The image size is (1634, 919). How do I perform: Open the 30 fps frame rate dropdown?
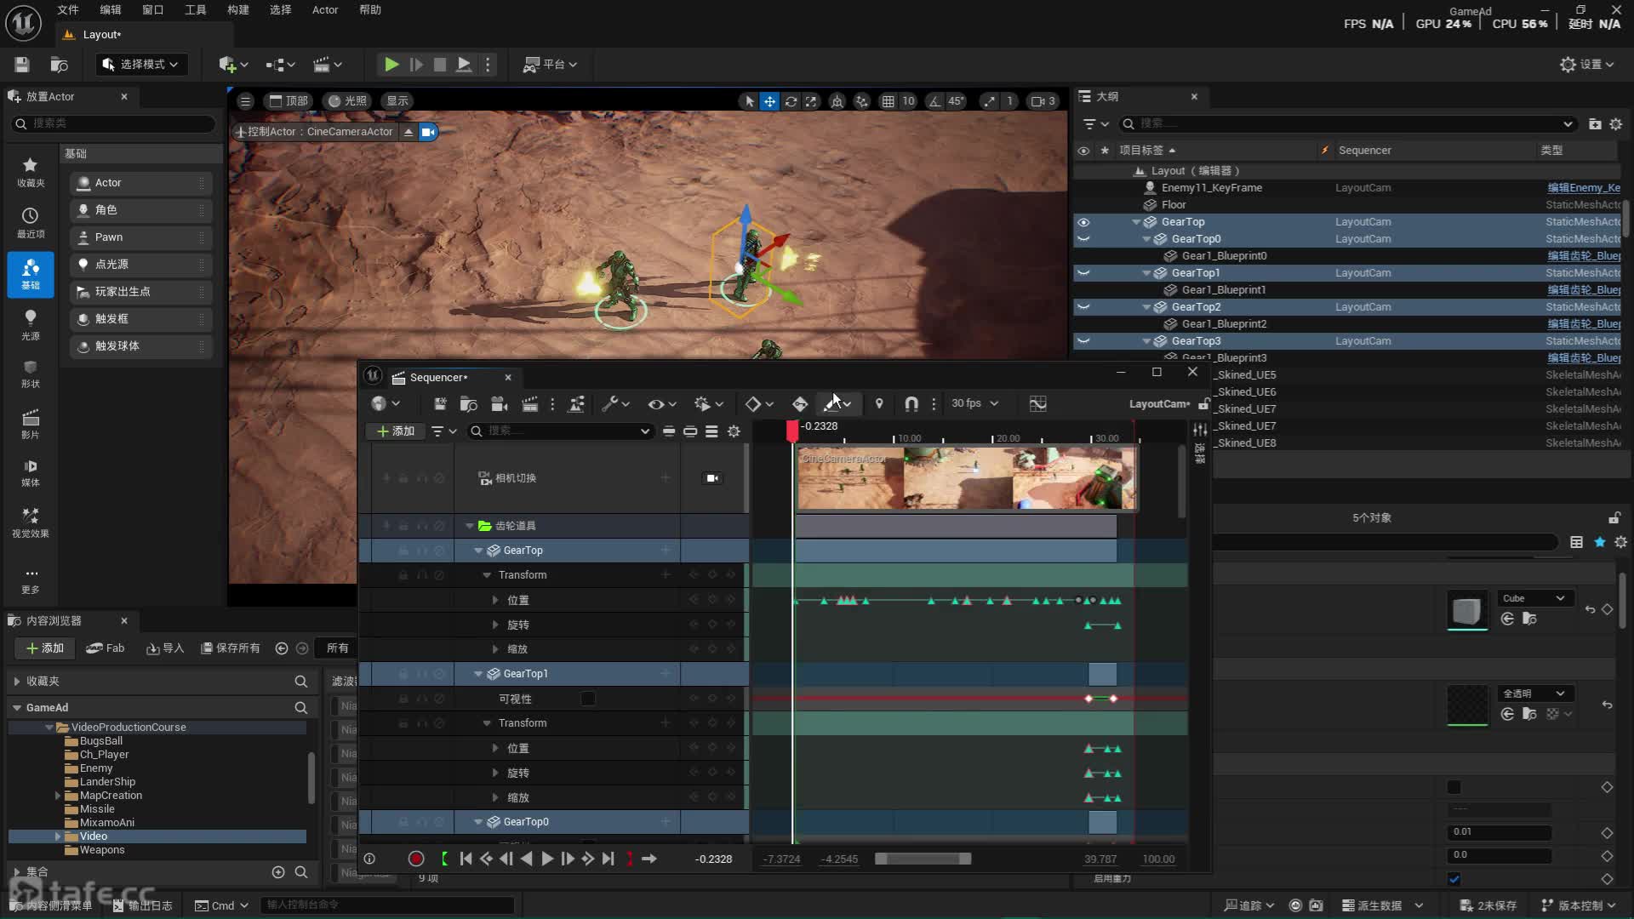pyautogui.click(x=974, y=403)
